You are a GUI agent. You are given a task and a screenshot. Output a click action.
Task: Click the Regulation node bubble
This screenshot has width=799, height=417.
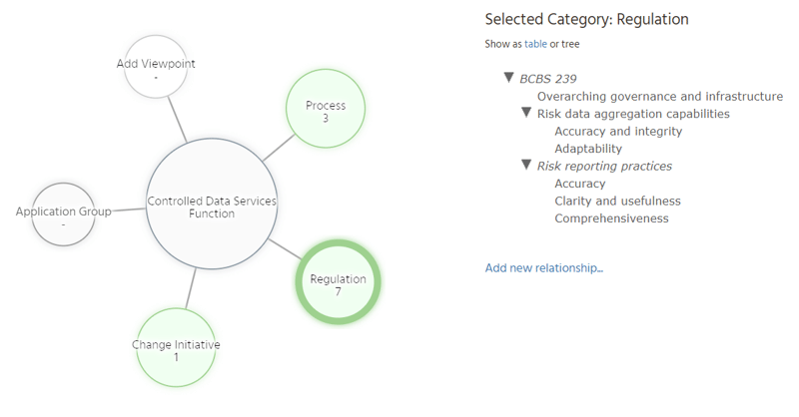click(x=338, y=284)
